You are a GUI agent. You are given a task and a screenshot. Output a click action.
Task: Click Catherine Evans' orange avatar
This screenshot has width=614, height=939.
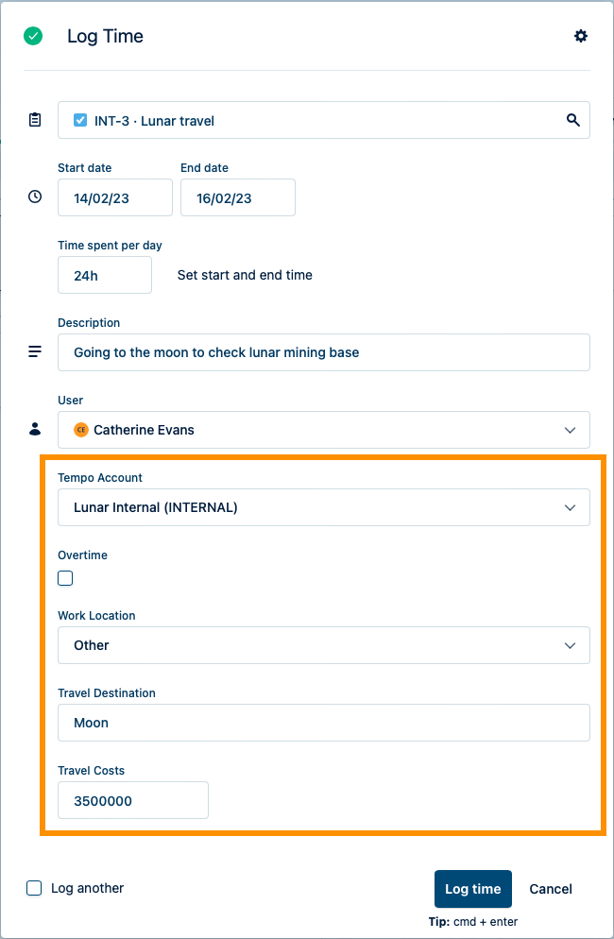coord(81,430)
